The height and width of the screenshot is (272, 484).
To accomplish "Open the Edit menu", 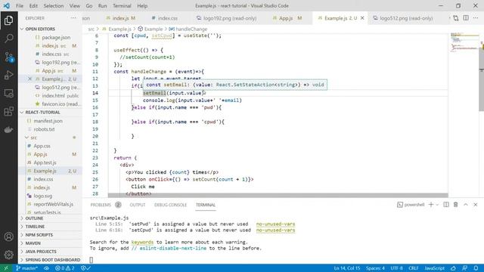I will (33, 5).
